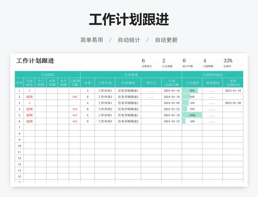Click the 已超期数 value 4
The width and height of the screenshot is (258, 197).
204,61
